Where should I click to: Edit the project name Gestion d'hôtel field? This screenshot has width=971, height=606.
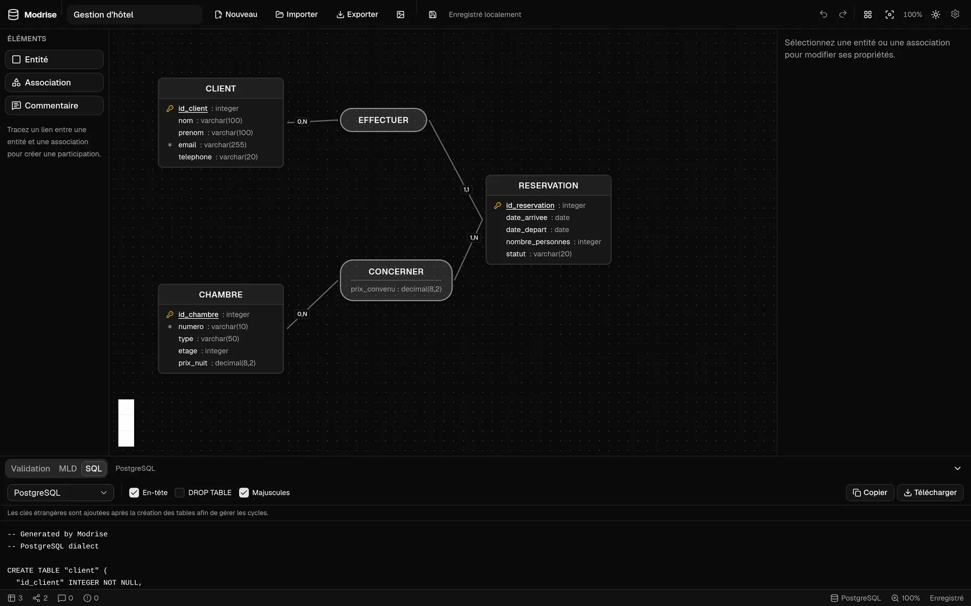[135, 15]
